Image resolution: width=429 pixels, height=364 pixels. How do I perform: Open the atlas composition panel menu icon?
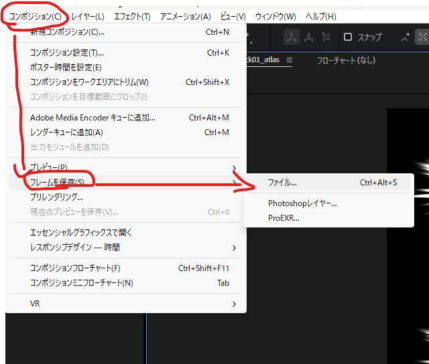(x=290, y=60)
